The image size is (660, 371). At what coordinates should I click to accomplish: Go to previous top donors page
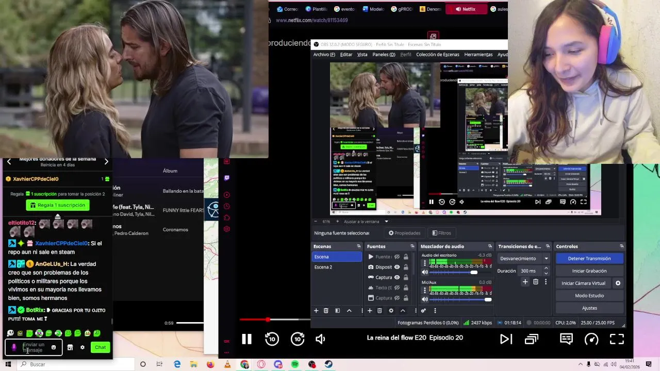(x=9, y=162)
